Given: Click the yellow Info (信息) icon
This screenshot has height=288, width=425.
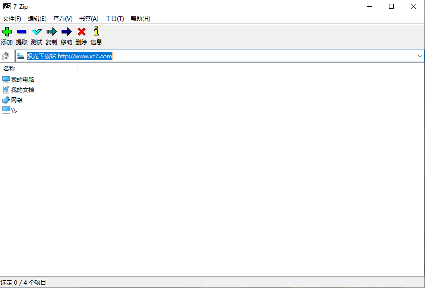Looking at the screenshot, I should point(96,31).
